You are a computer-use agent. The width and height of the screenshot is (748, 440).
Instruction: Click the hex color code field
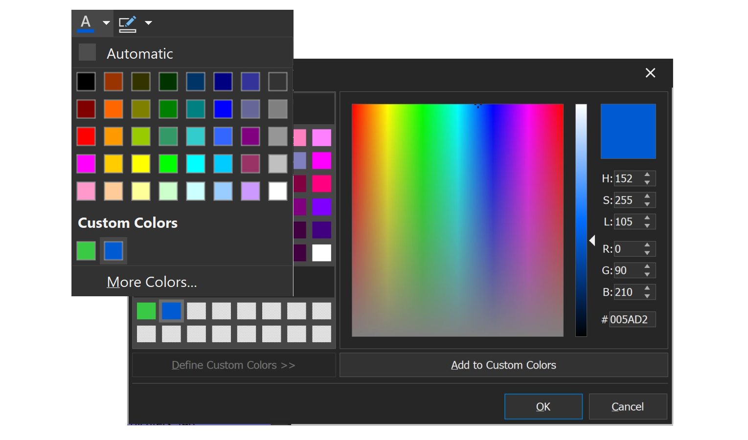coord(632,320)
